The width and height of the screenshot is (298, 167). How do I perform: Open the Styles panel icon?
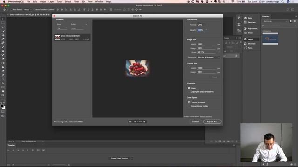(245, 33)
